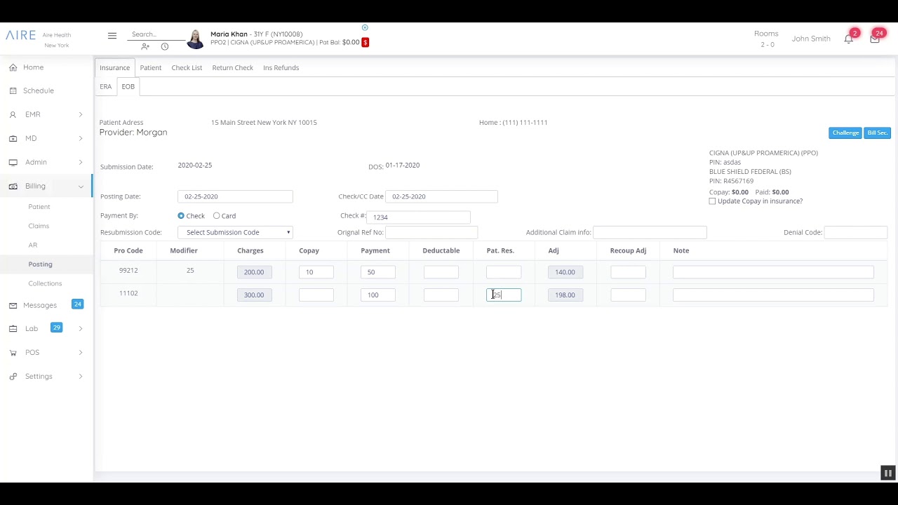
Task: Expand the Settings menu chevron
Action: (x=81, y=376)
